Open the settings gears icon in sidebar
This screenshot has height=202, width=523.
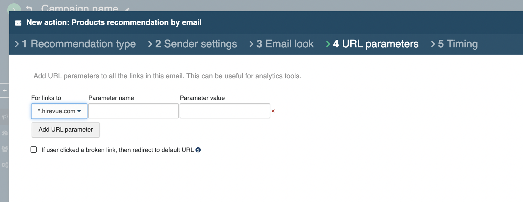[x=5, y=165]
